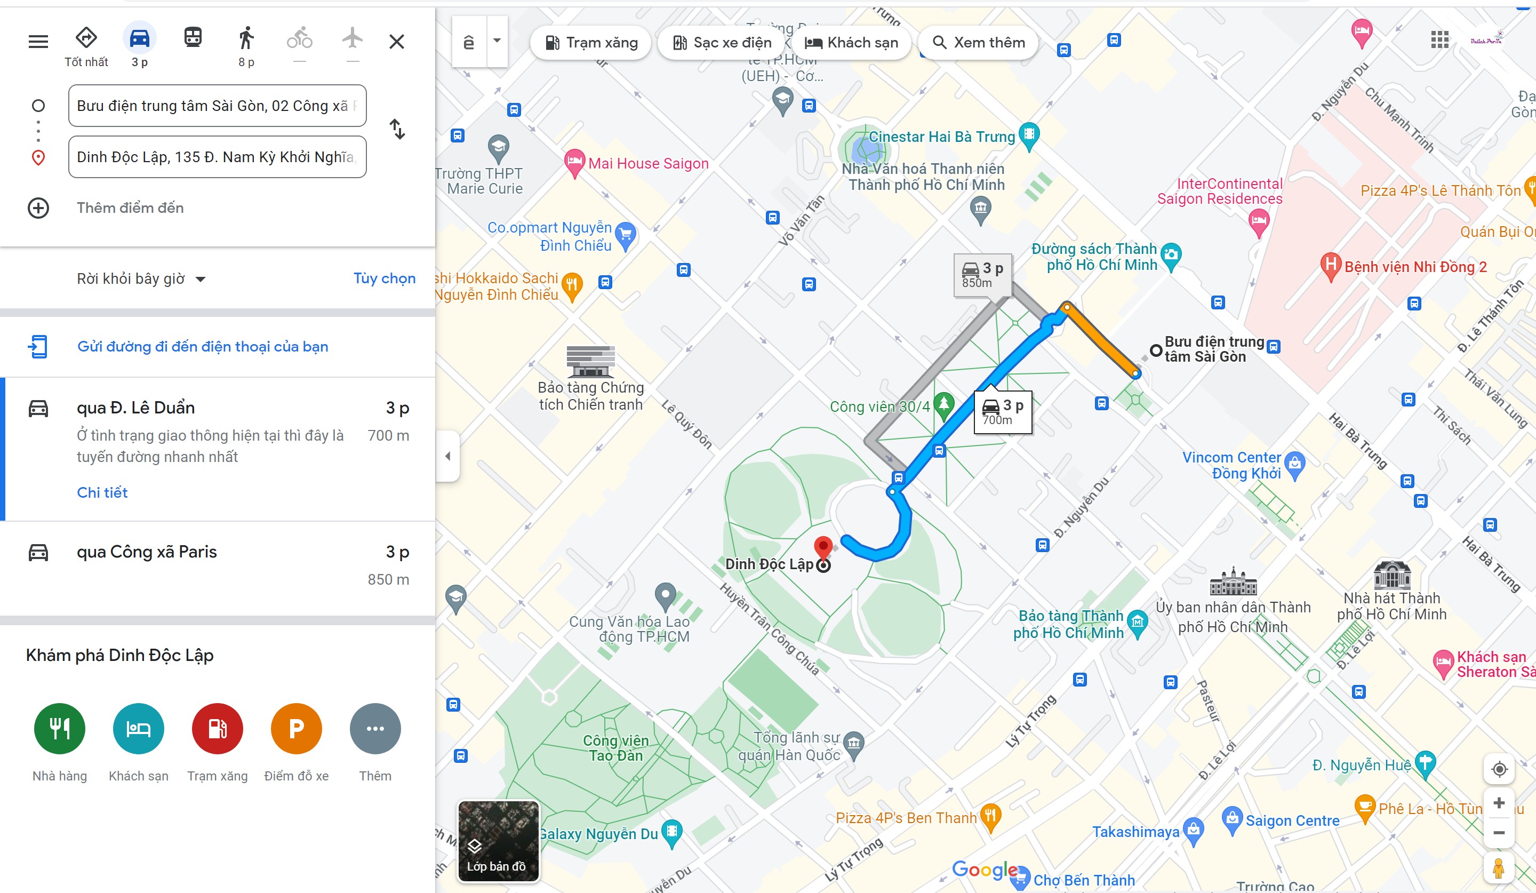This screenshot has width=1536, height=893.
Task: Open Tùy chọn route options
Action: pos(384,278)
